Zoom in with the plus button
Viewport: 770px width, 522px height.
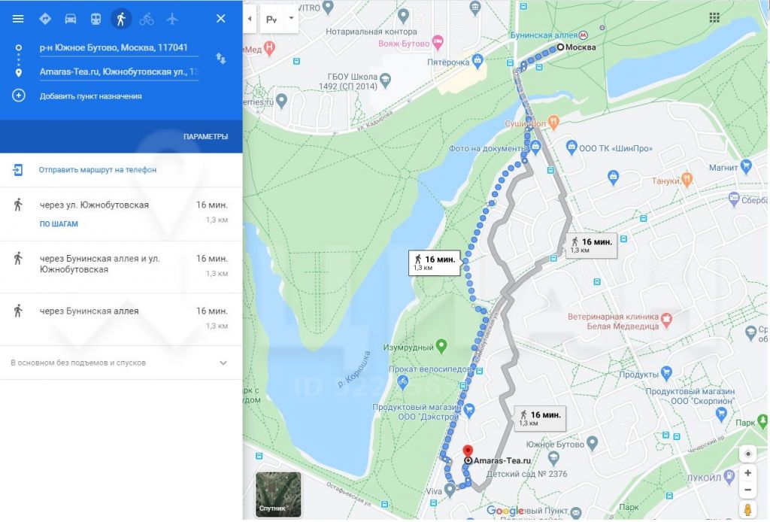(747, 473)
